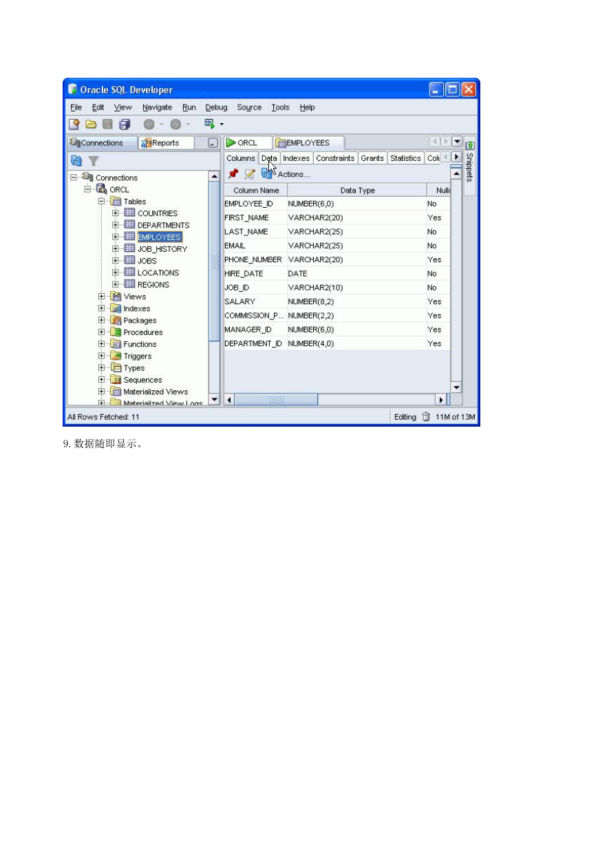Screen dimensions: 598x845
Task: Select the EMPLOYEE_ID column row
Action: tap(337, 204)
